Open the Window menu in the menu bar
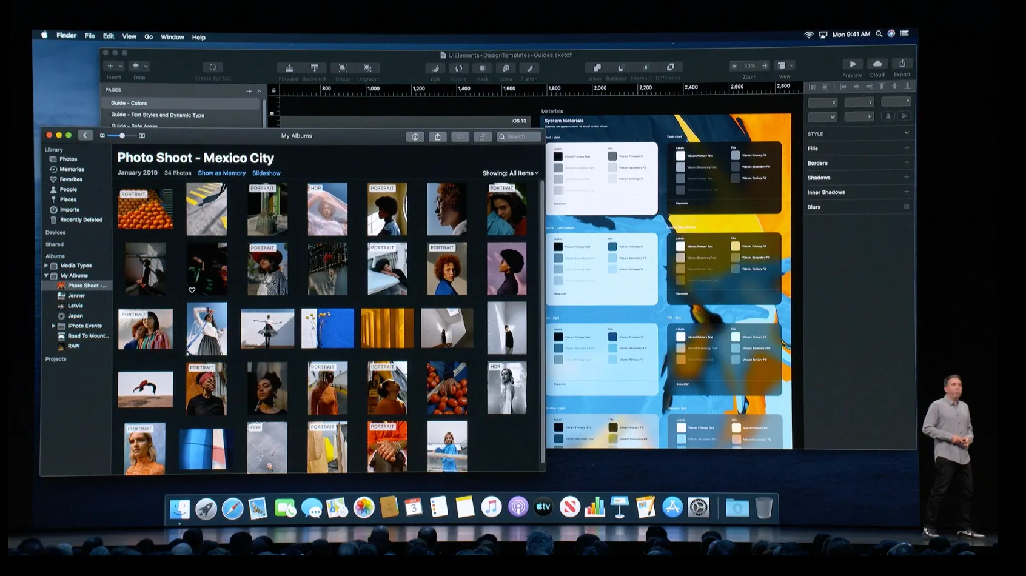The width and height of the screenshot is (1026, 576). coord(172,37)
